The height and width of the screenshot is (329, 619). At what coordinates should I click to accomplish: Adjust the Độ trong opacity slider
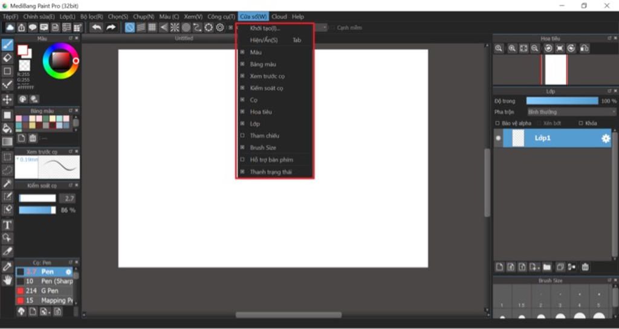[562, 101]
